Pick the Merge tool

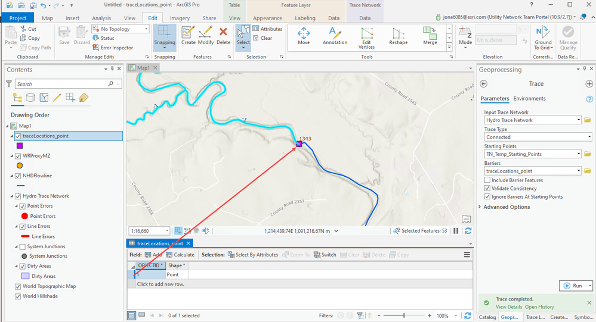430,36
